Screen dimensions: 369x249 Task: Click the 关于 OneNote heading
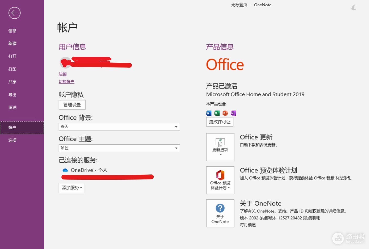coord(261,203)
